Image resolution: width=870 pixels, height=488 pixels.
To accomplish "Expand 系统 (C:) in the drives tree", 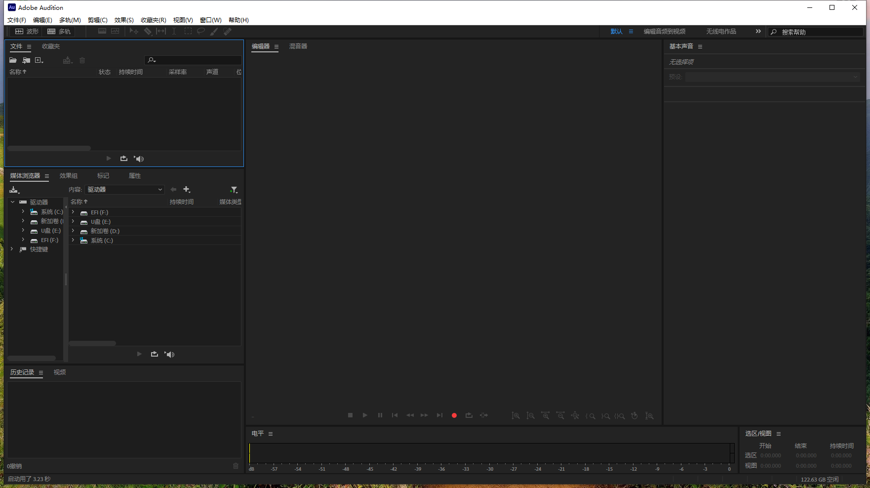I will [23, 211].
